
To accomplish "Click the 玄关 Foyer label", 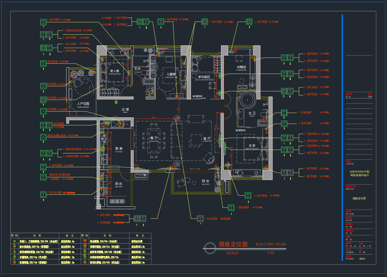I will coord(138,70).
